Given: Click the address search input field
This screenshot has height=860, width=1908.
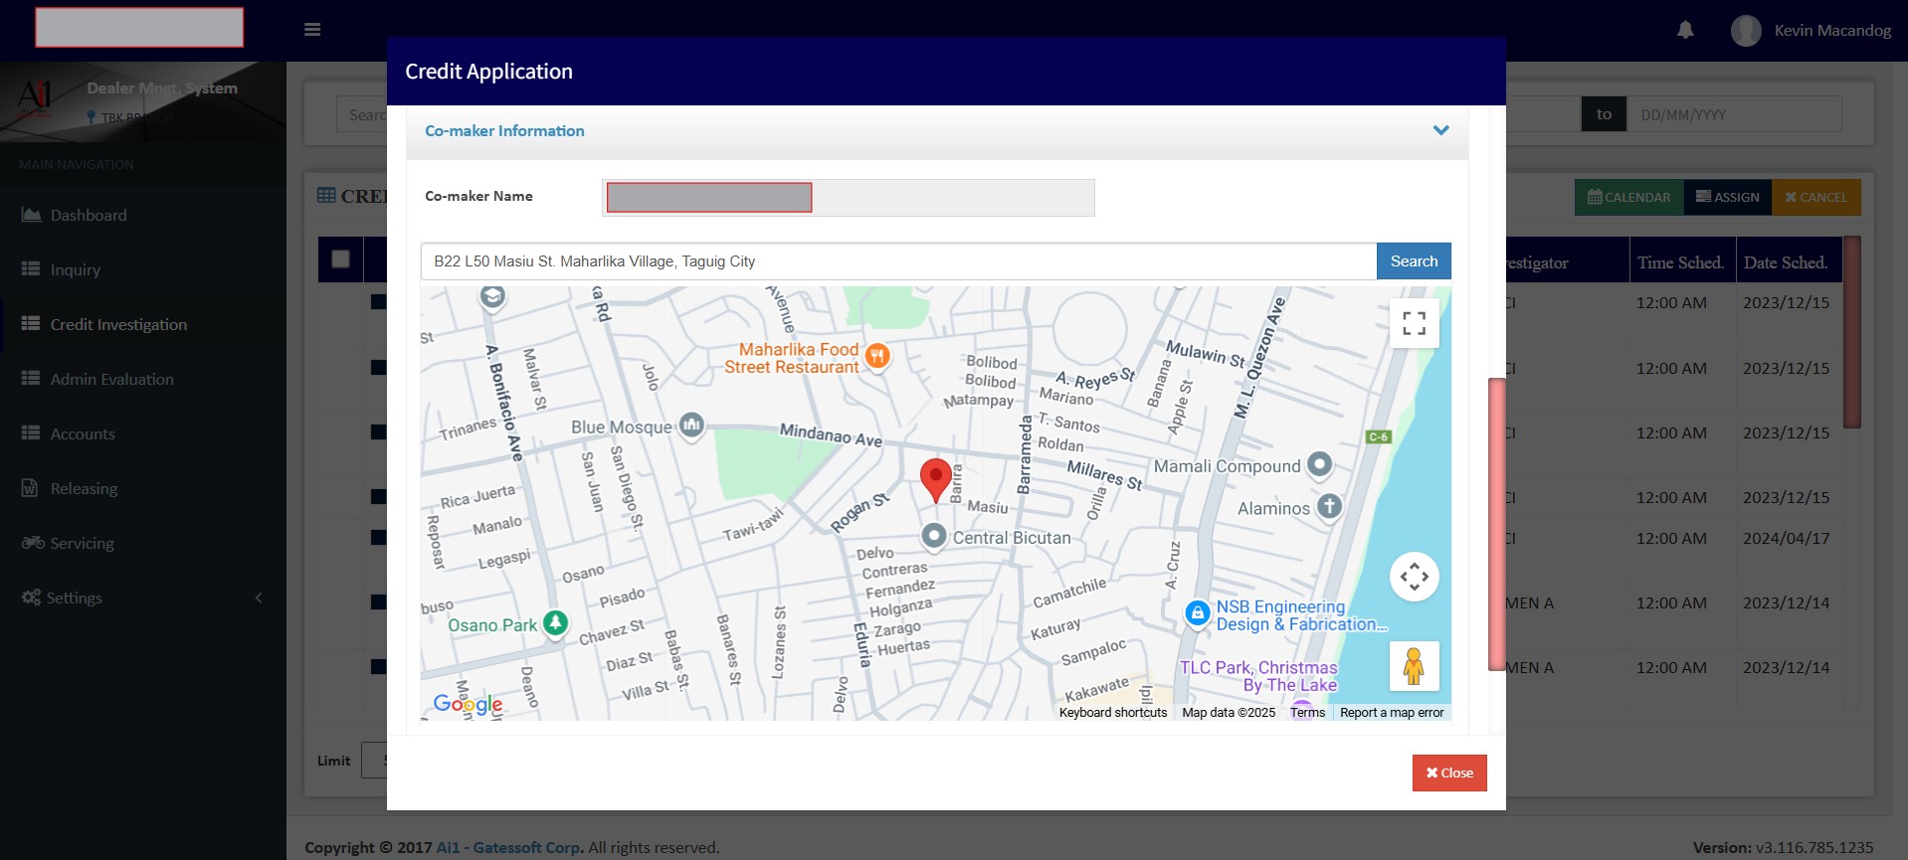Looking at the screenshot, I should 898,261.
